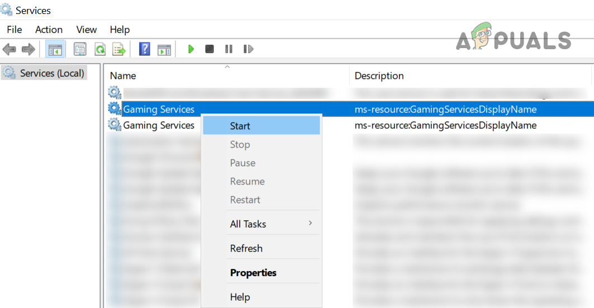
Task: Click the Pause Service toolbar icon
Action: (x=229, y=49)
